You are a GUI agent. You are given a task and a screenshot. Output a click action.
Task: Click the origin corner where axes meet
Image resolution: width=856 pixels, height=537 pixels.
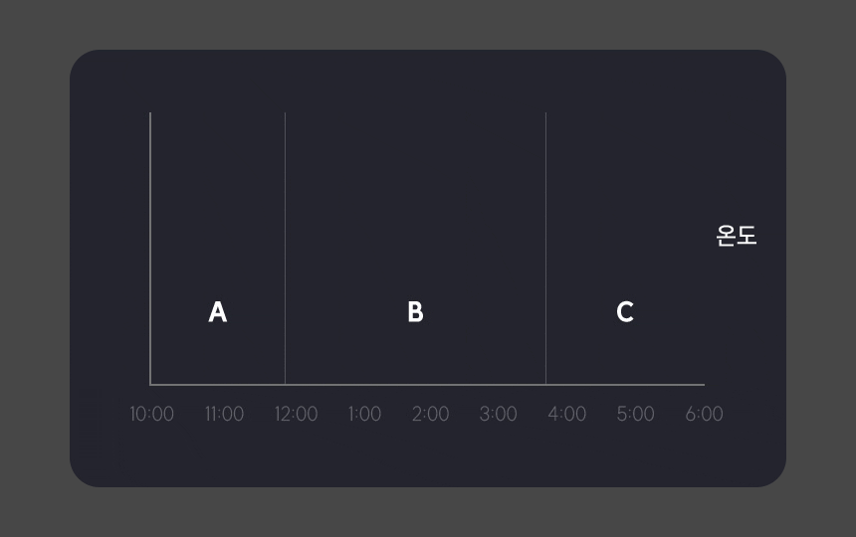tap(150, 384)
